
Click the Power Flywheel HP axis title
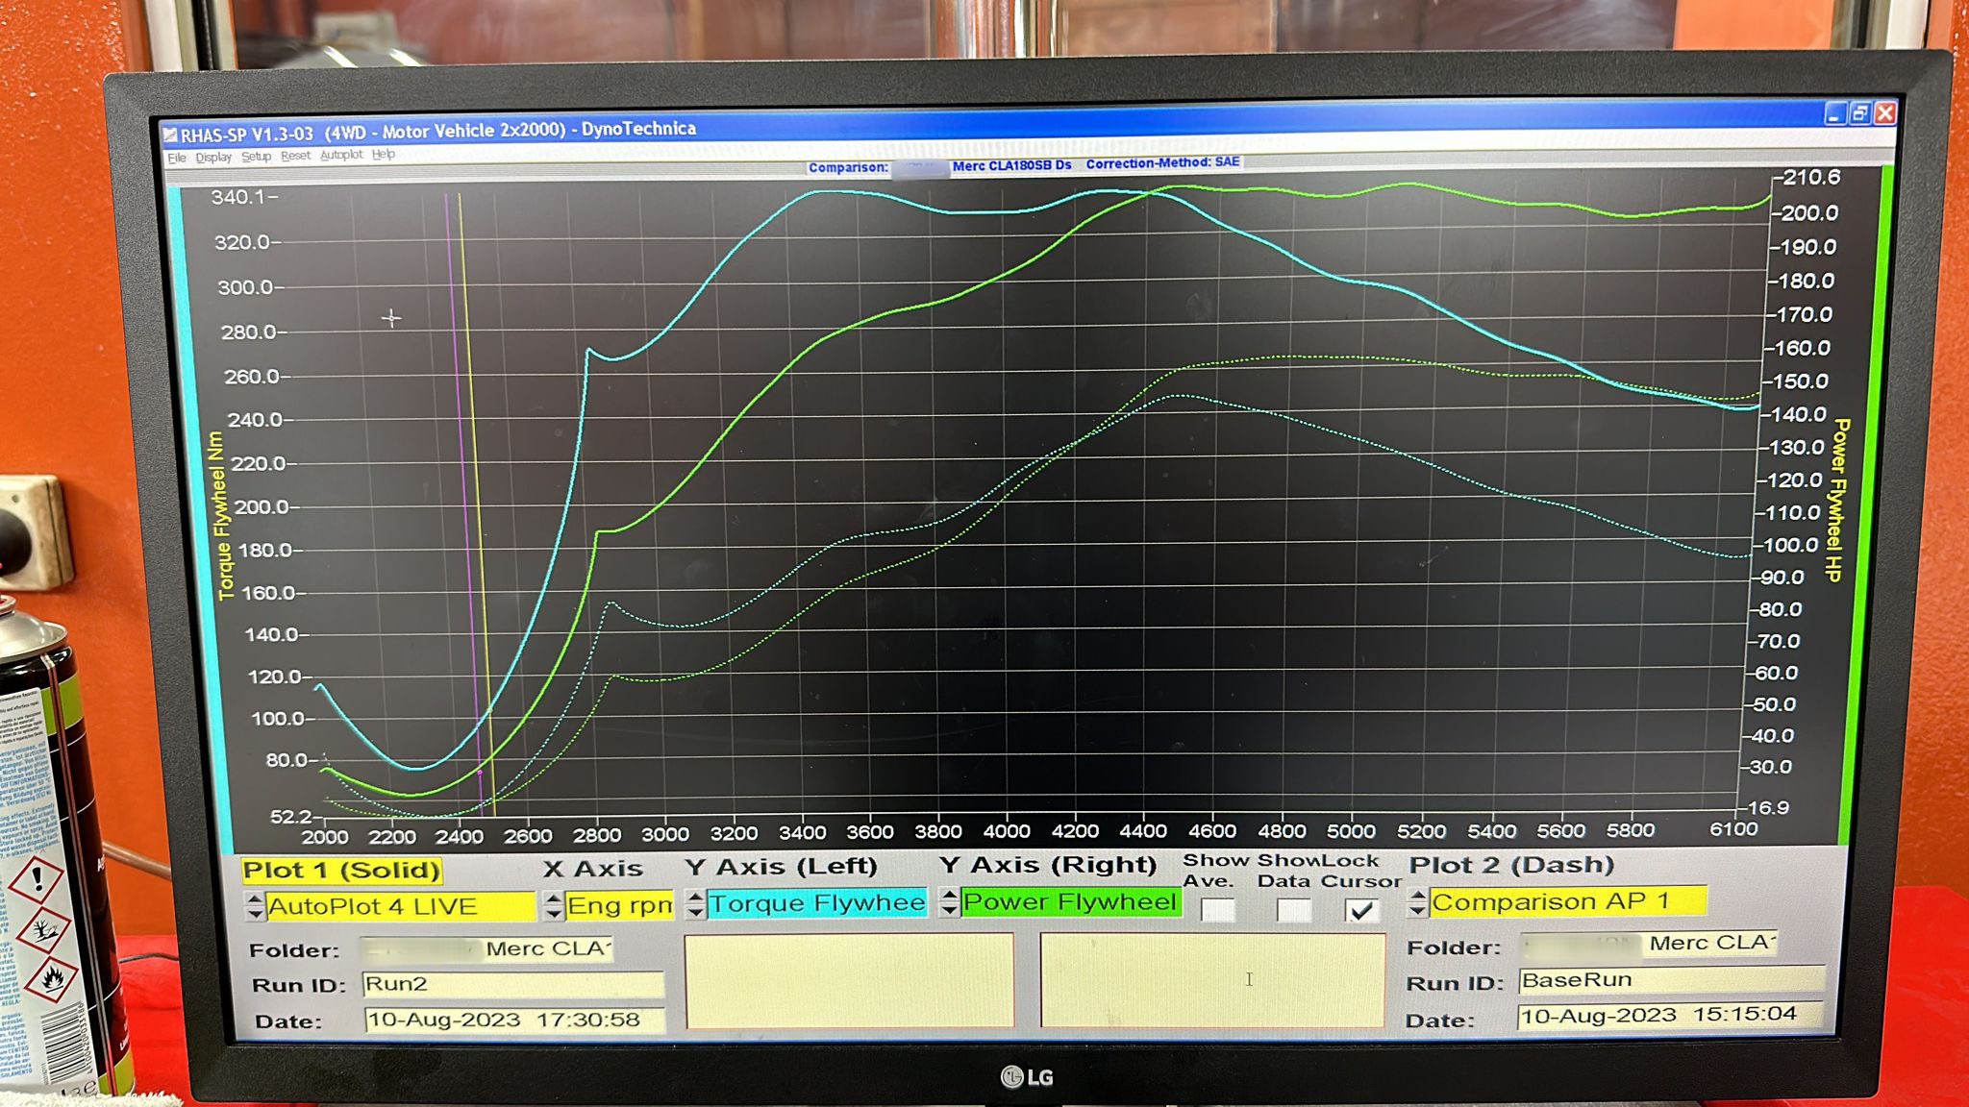click(x=1838, y=500)
